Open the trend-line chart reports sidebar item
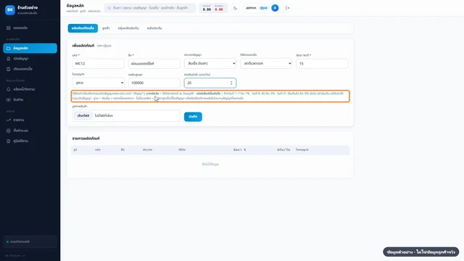 tap(30, 120)
